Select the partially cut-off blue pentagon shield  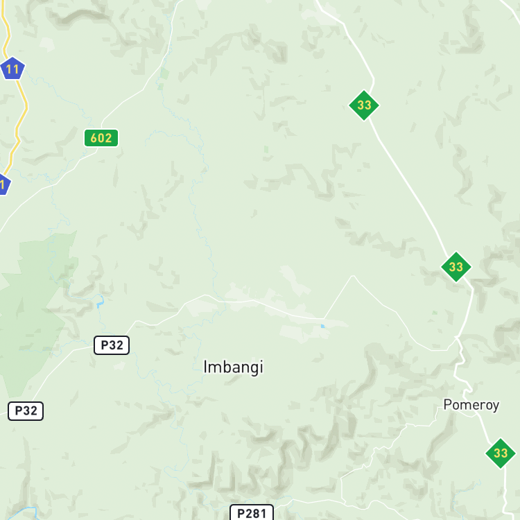coord(4,184)
